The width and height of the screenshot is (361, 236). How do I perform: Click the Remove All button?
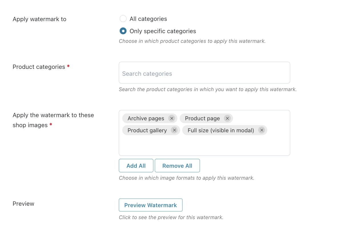click(177, 166)
